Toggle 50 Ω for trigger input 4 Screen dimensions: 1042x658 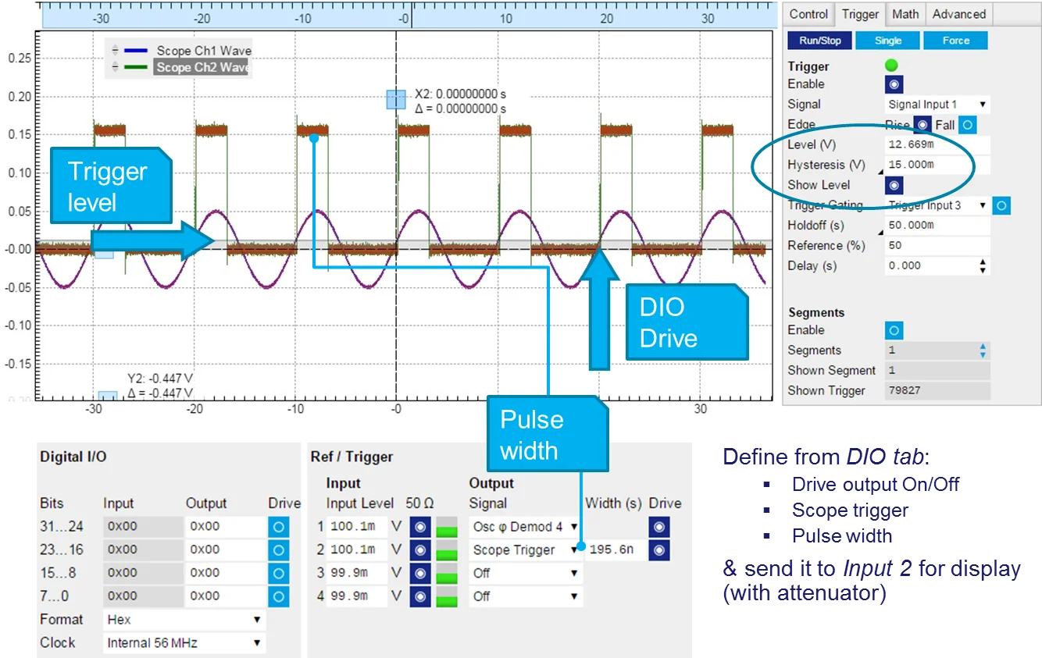click(x=420, y=597)
